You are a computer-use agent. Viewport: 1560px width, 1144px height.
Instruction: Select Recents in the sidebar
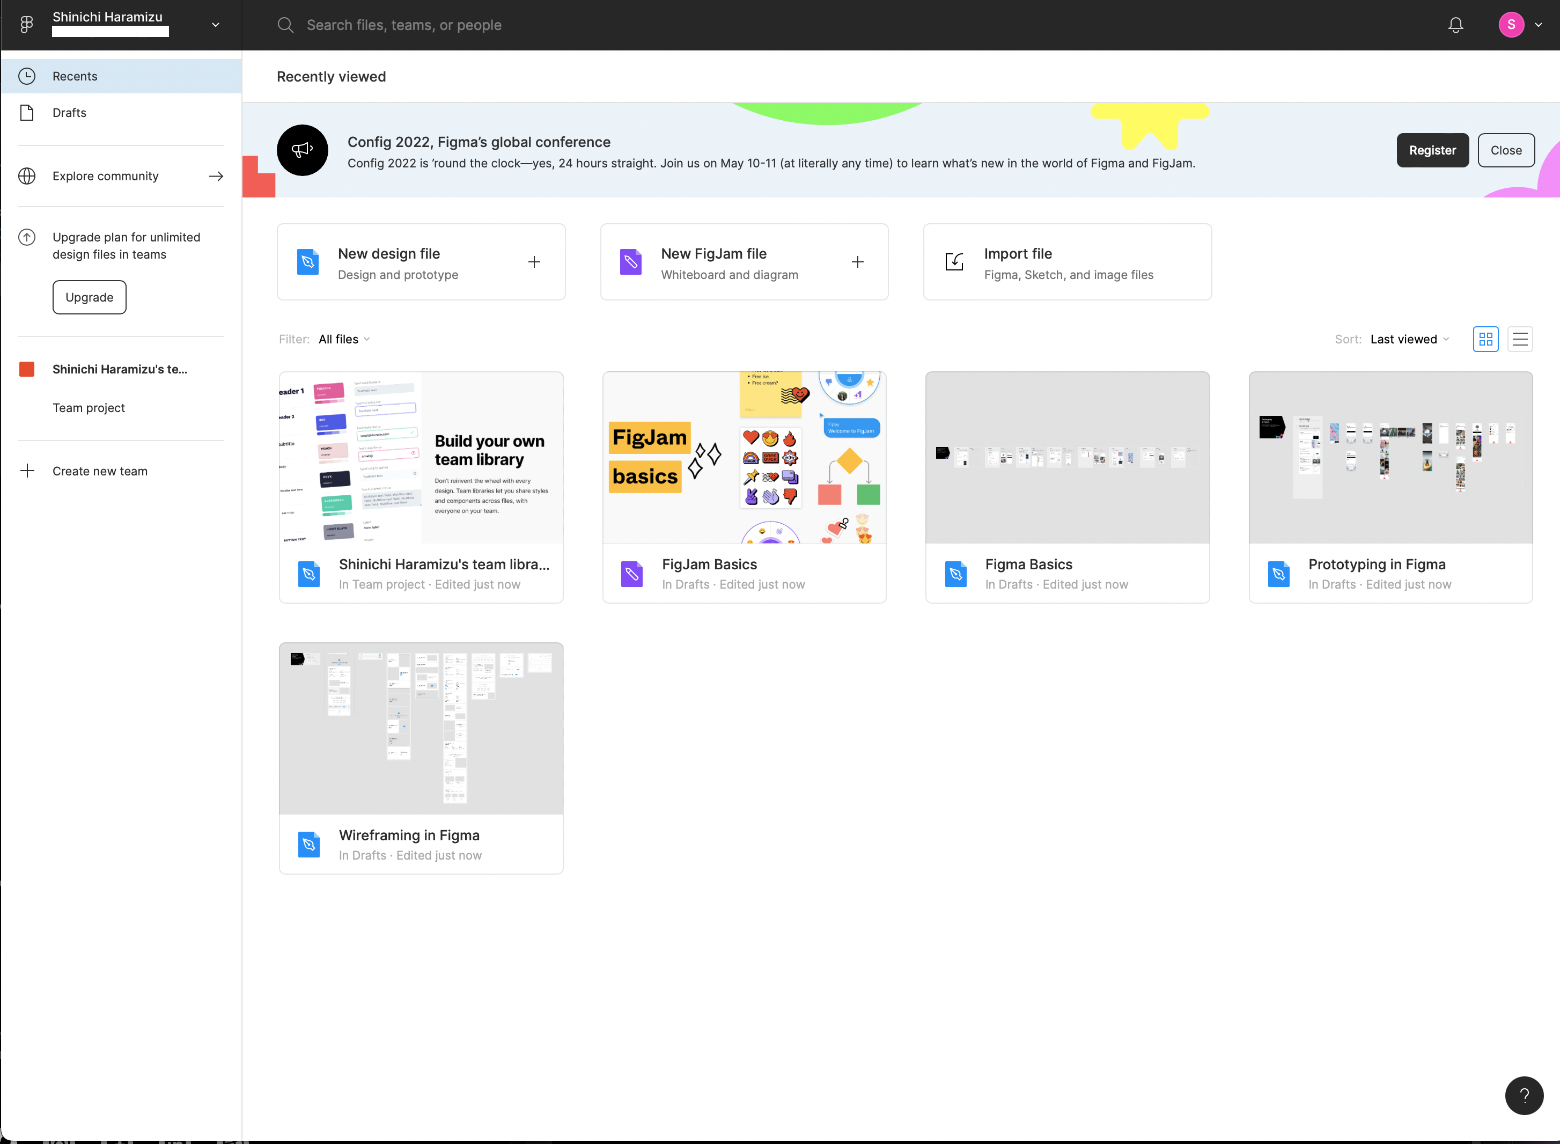click(x=122, y=76)
